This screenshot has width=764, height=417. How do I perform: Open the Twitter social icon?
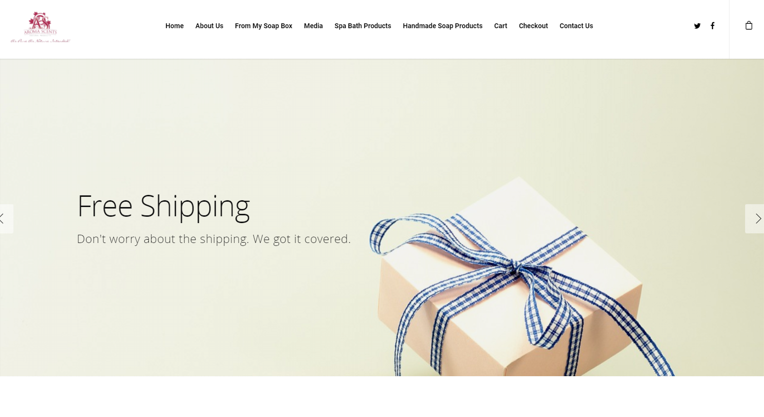tap(697, 26)
